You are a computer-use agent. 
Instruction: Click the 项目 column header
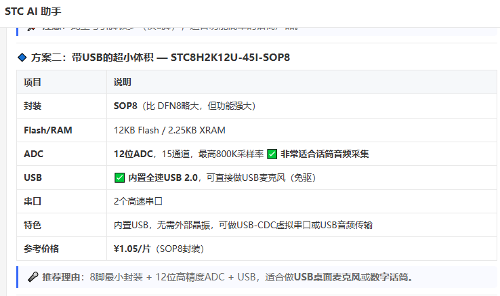(x=33, y=82)
